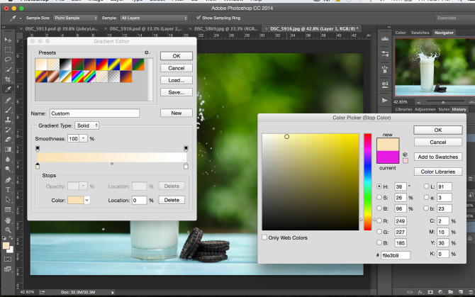This screenshot has width=475, height=297.
Task: Click the web-safe color cube icon
Action: click(x=405, y=155)
